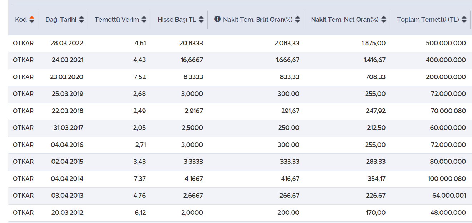472x223 pixels.
Task: Click the Nakit Tem. Net Oran(%) sort arrows
Action: 384,20
